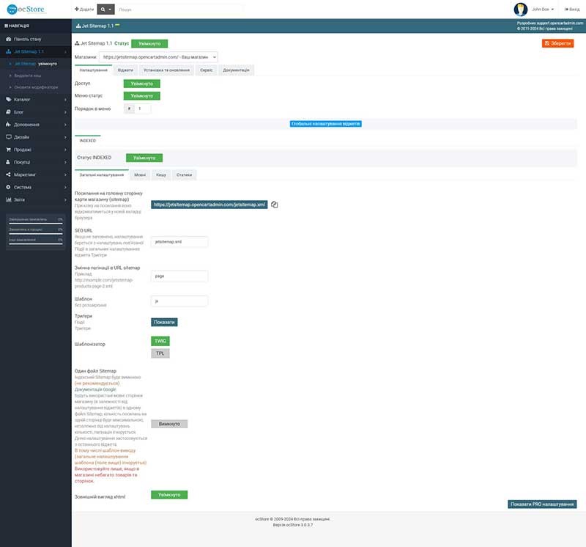
Task: Click Показати PRO налаштування button
Action: click(x=542, y=504)
